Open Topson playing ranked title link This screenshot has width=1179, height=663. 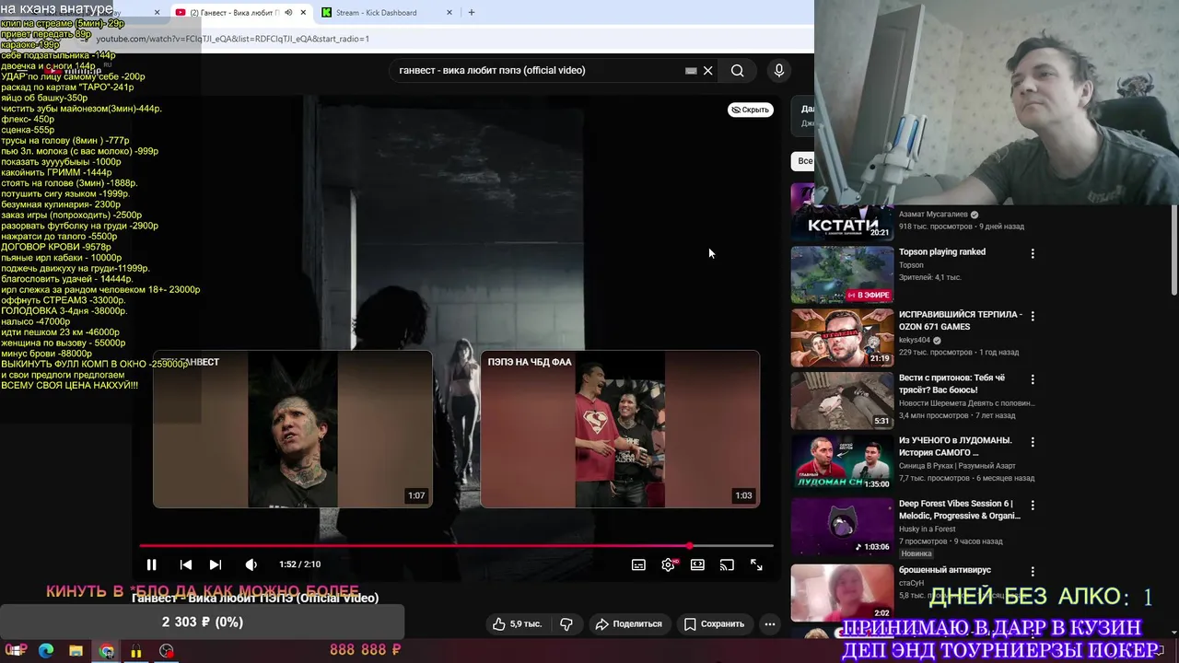click(x=942, y=252)
